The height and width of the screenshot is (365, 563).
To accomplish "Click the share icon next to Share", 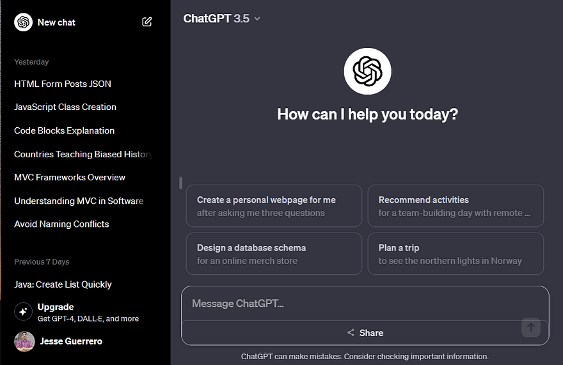I will 351,332.
